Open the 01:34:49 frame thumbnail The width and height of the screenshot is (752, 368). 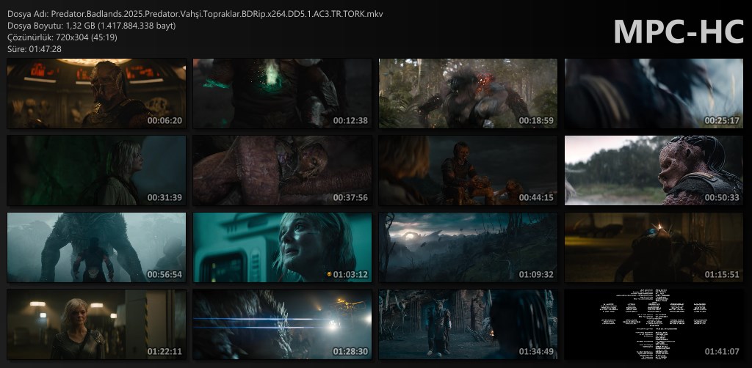pyautogui.click(x=468, y=324)
